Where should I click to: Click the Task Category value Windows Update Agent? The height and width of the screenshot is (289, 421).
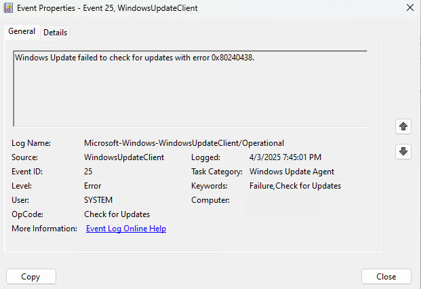(292, 172)
